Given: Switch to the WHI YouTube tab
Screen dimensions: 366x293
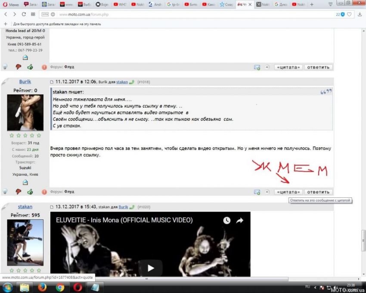Looking at the screenshot, I should (120, 4).
